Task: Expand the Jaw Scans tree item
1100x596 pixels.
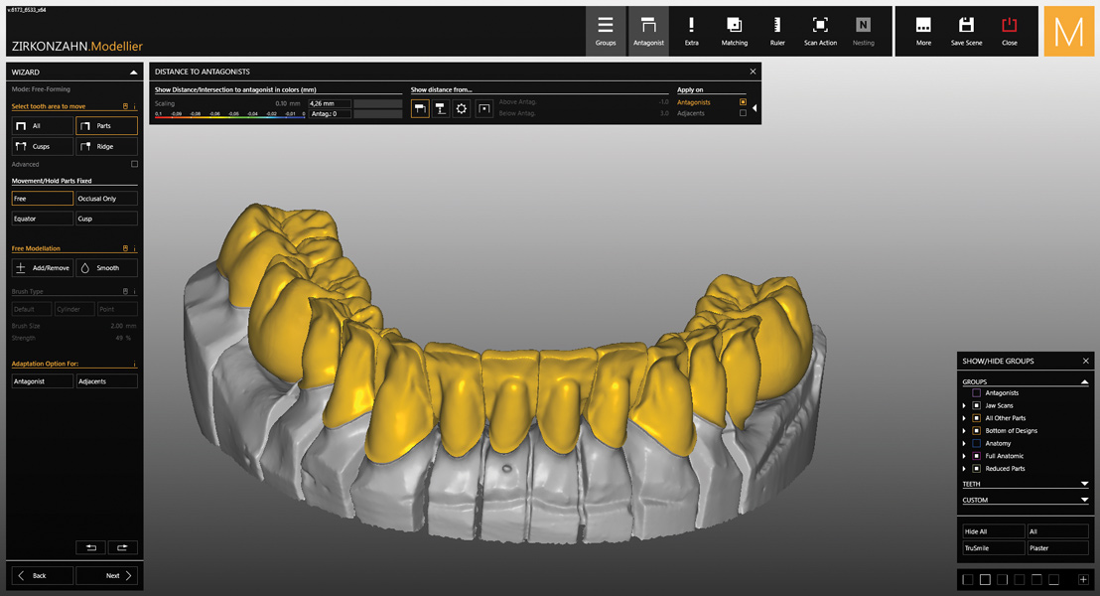Action: point(964,405)
